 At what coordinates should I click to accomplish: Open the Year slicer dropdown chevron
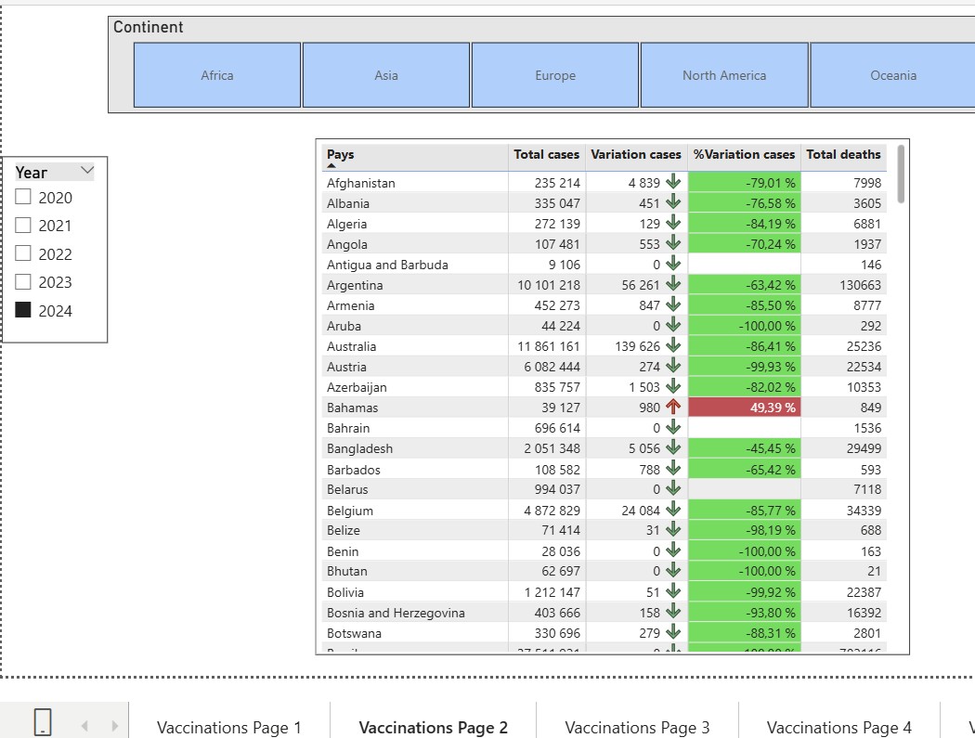point(89,170)
